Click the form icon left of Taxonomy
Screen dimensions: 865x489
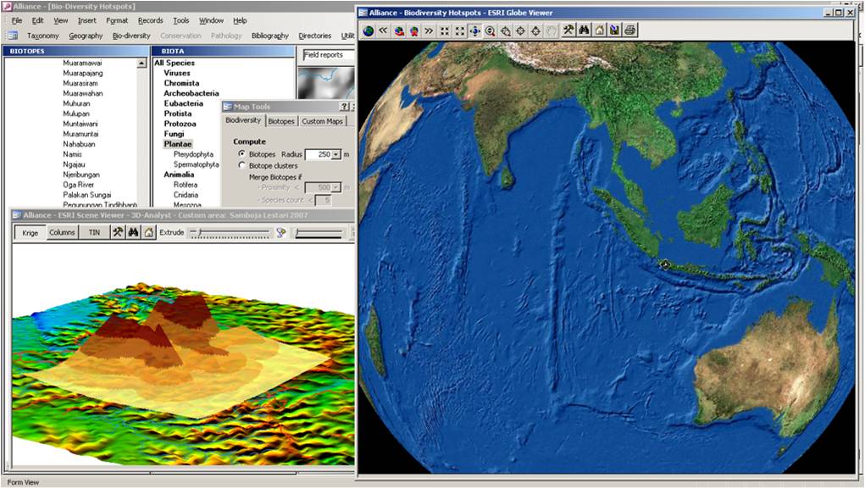pos(12,36)
